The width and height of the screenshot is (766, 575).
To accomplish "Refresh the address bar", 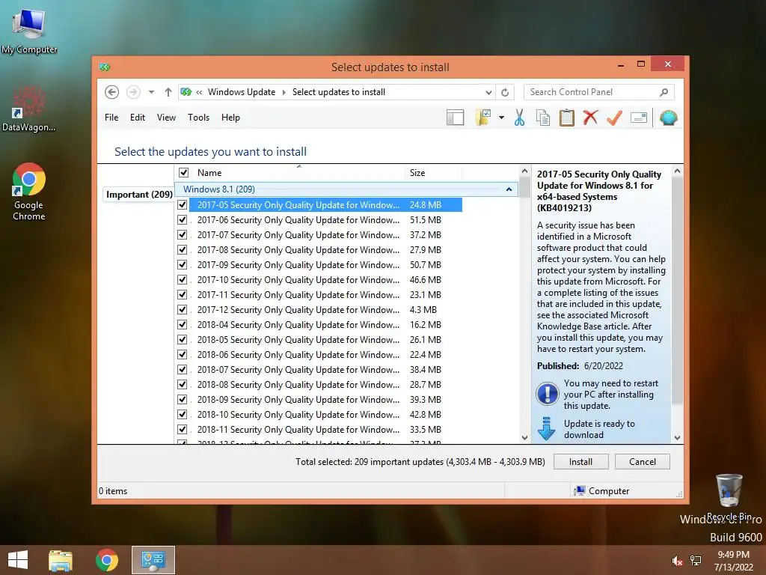I will [505, 92].
